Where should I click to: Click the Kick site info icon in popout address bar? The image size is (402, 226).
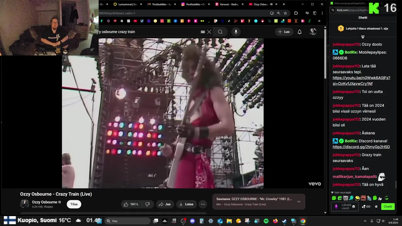(333, 10)
